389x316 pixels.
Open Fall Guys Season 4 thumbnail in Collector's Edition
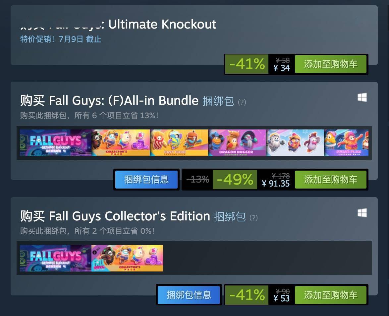pyautogui.click(x=56, y=258)
